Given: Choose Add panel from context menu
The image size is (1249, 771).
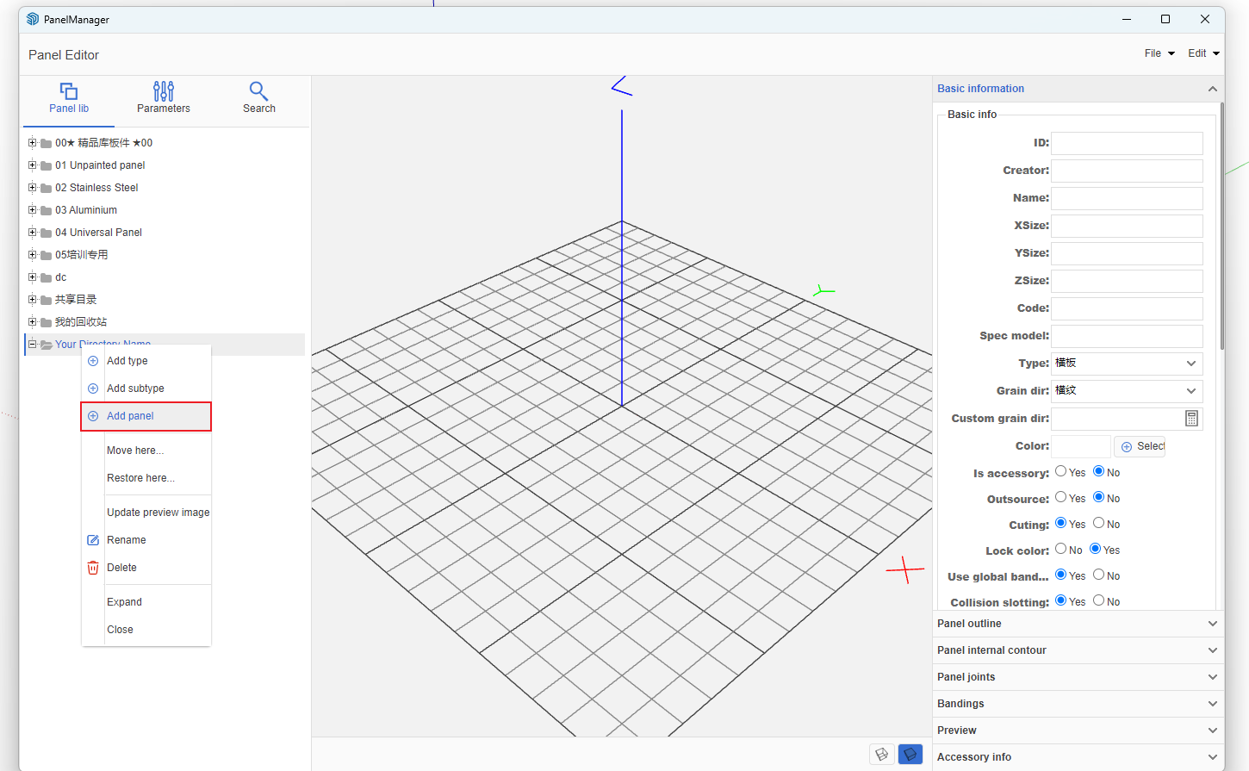Looking at the screenshot, I should tap(130, 416).
